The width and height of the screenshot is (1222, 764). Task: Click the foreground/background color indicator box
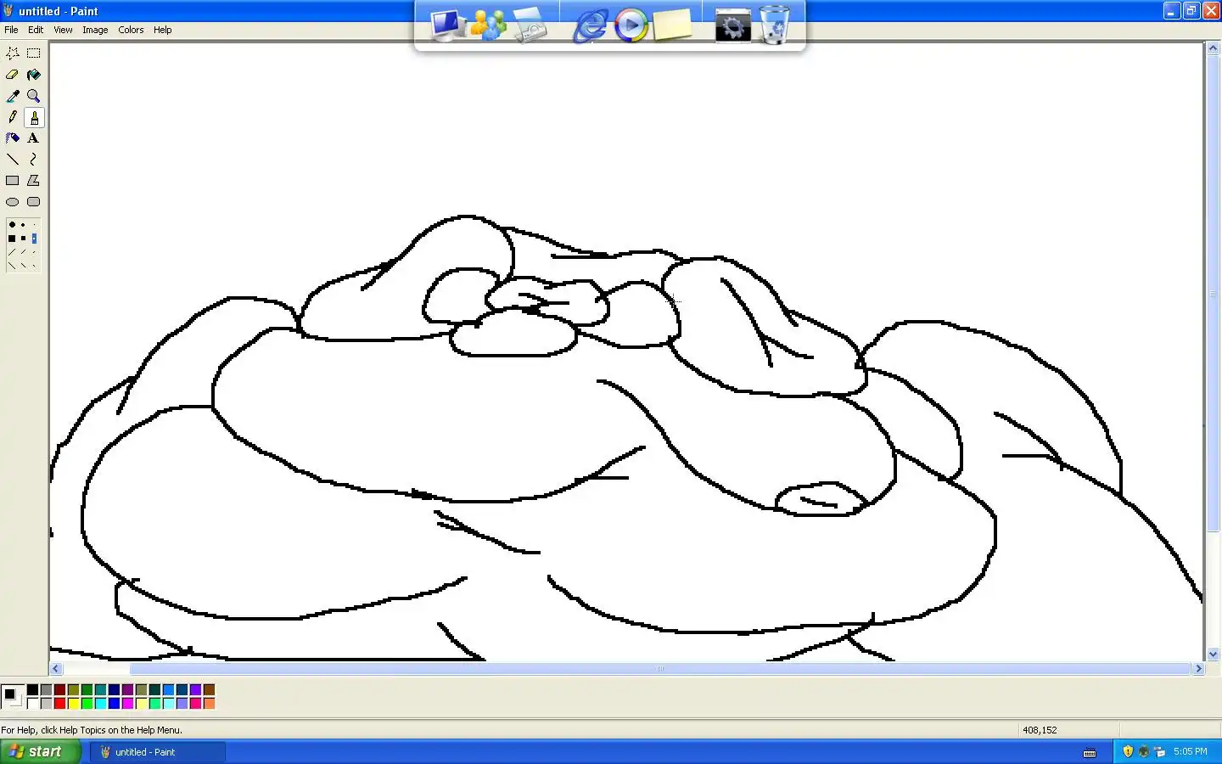pos(13,696)
